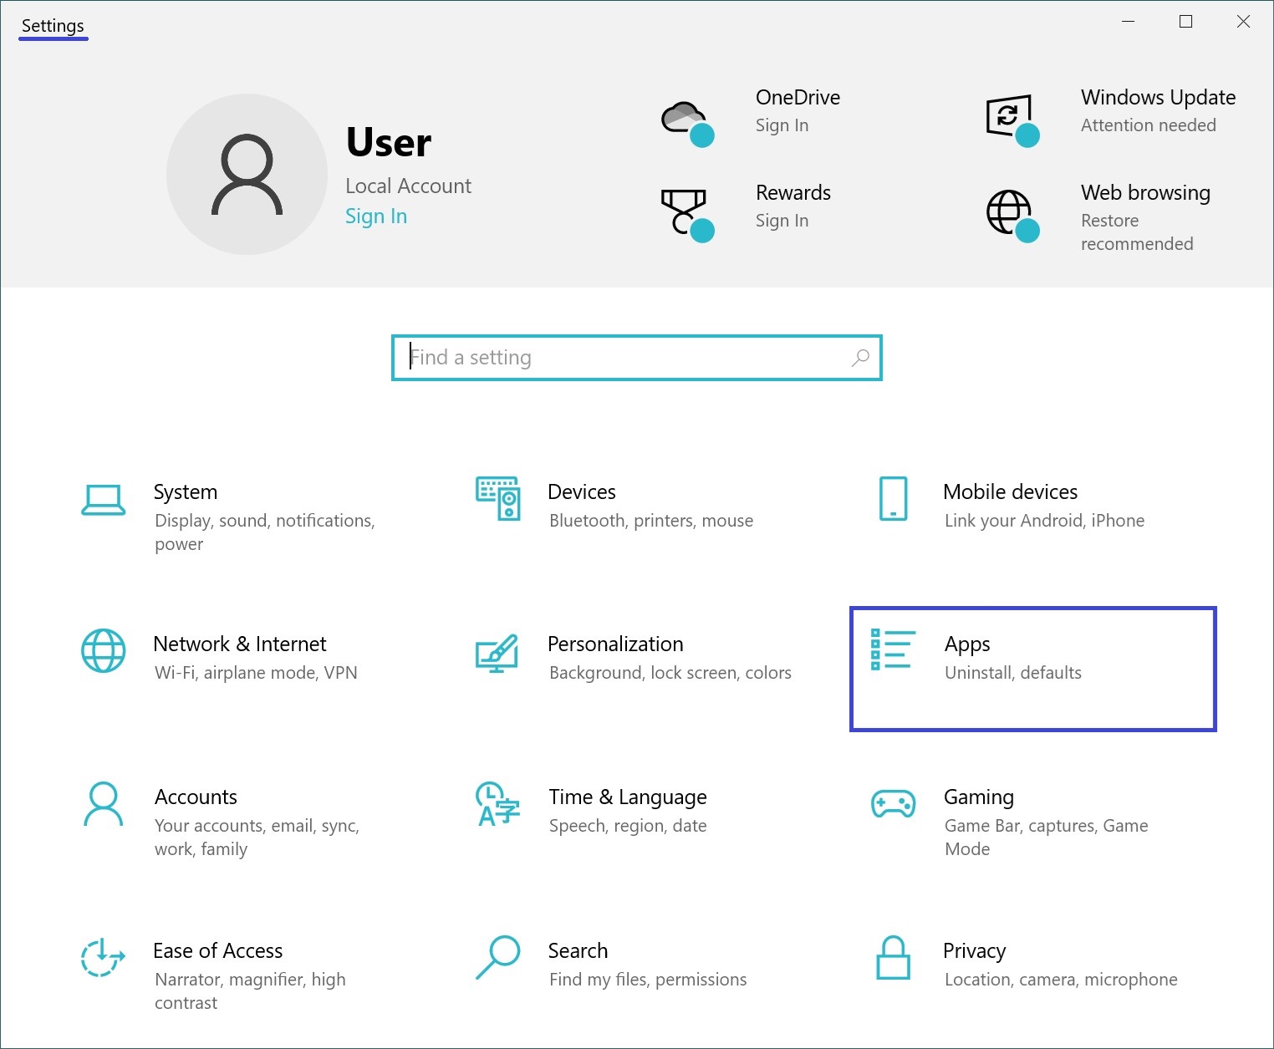
Task: Open Personalization via the paintbrush icon
Action: 497,653
